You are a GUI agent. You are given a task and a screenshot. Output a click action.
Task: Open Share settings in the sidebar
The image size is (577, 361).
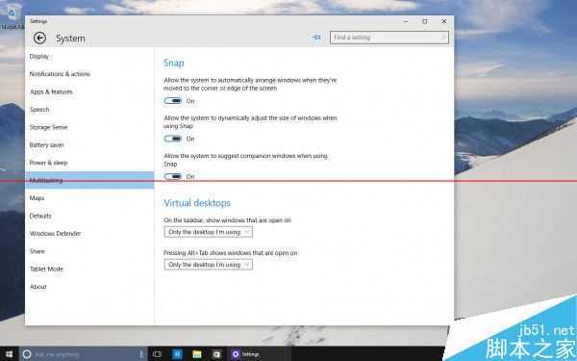pos(89,251)
